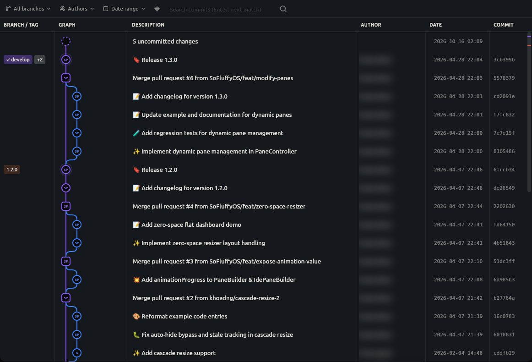Click the GRAPH column header

67,25
